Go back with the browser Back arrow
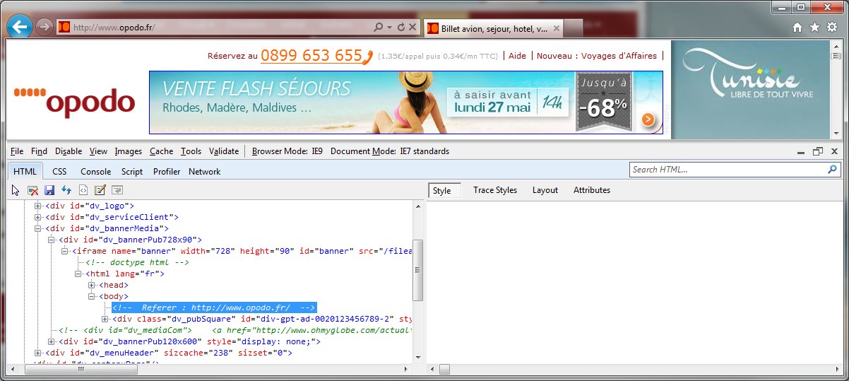This screenshot has height=381, width=849. tap(20, 27)
